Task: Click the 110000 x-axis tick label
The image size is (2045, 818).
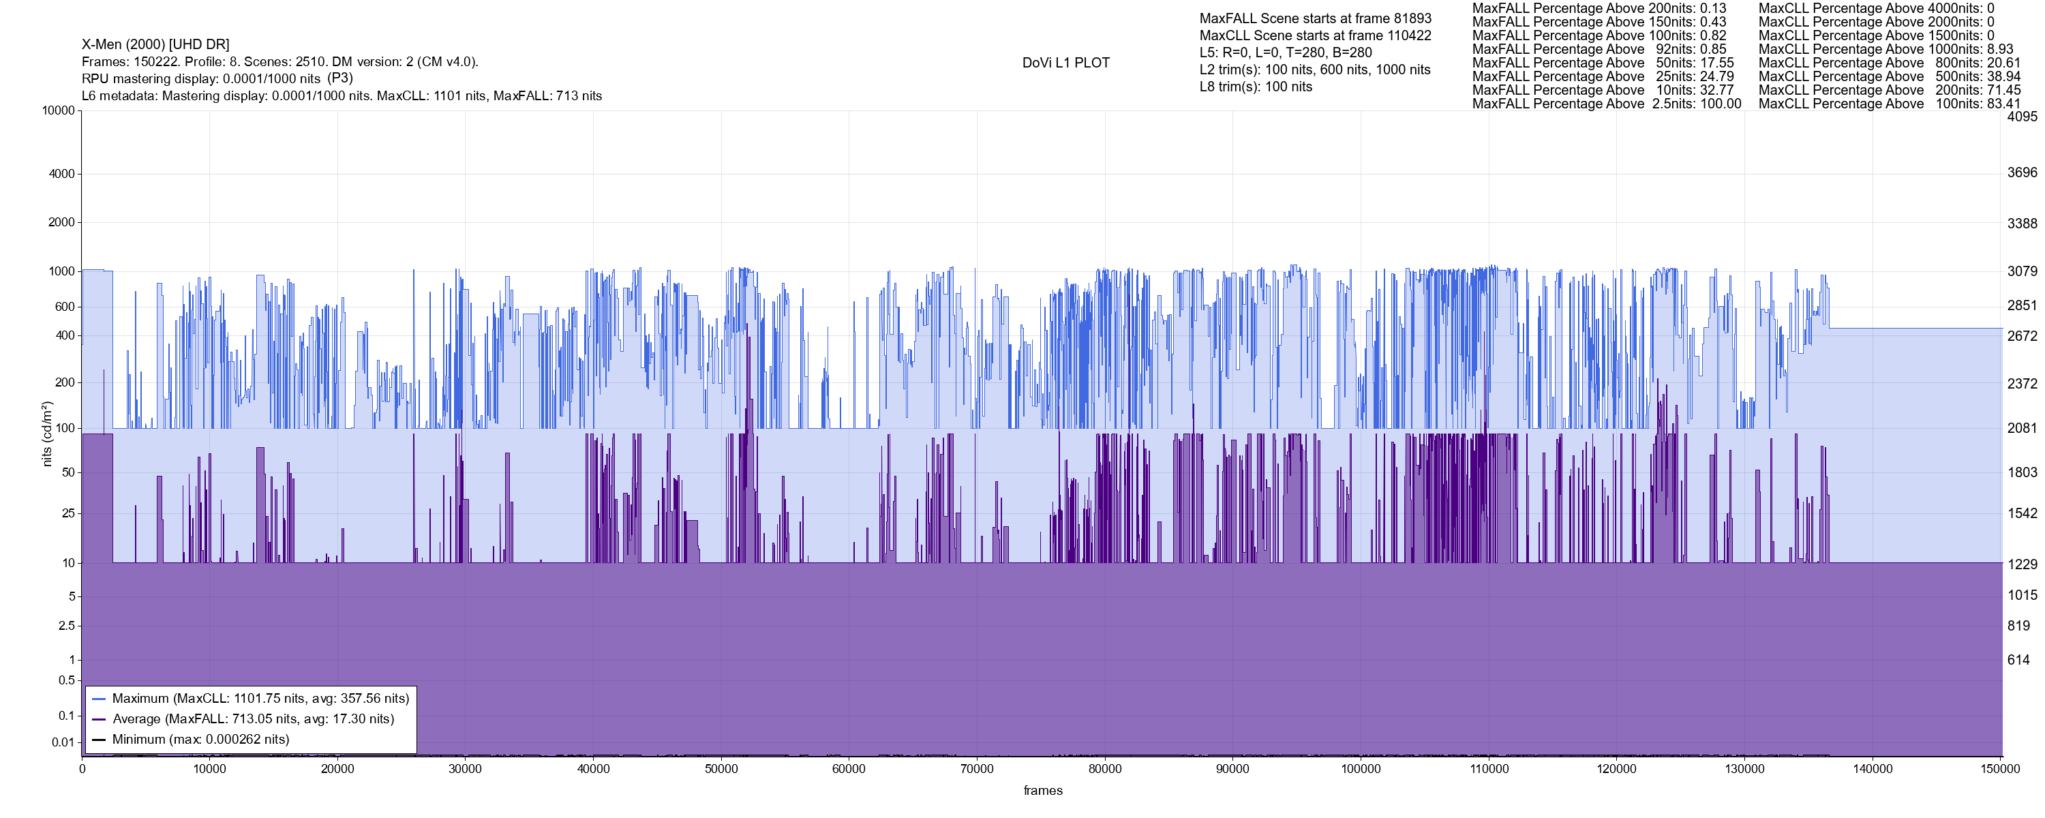Action: click(1489, 769)
